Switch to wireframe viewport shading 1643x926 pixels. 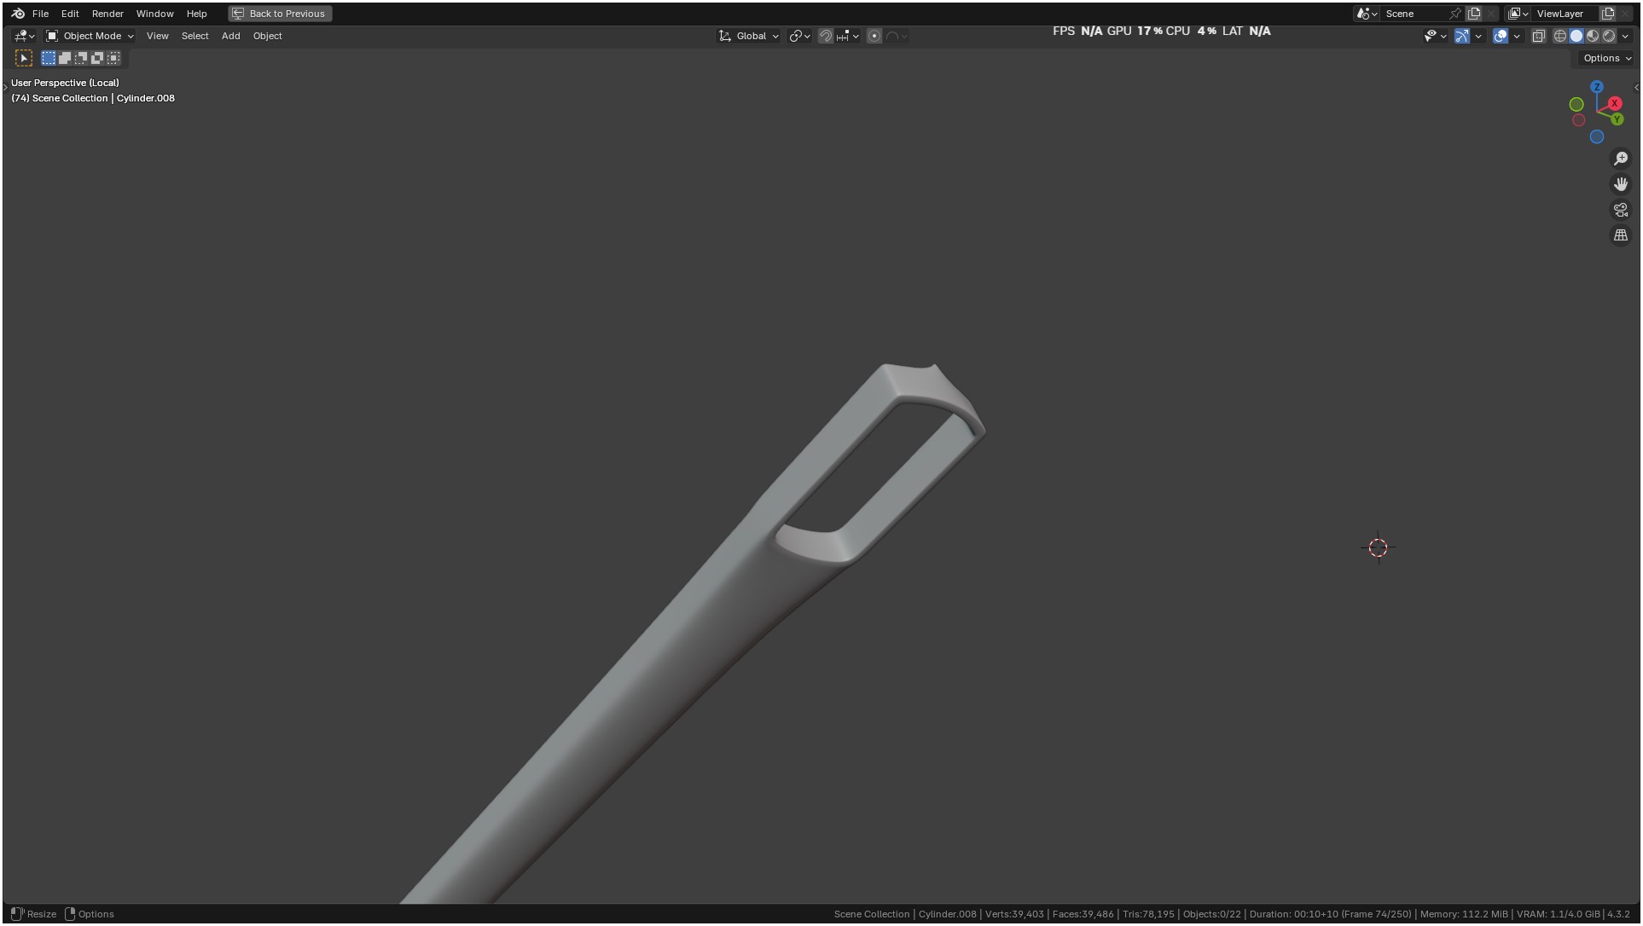1559,36
